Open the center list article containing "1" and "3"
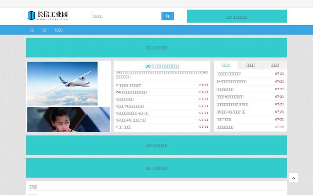The width and height of the screenshot is (313, 195). [133, 113]
